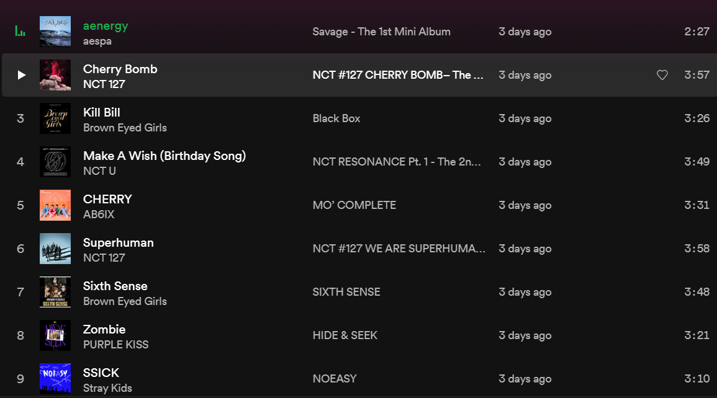
Task: Select the Zombie track title
Action: pos(104,329)
